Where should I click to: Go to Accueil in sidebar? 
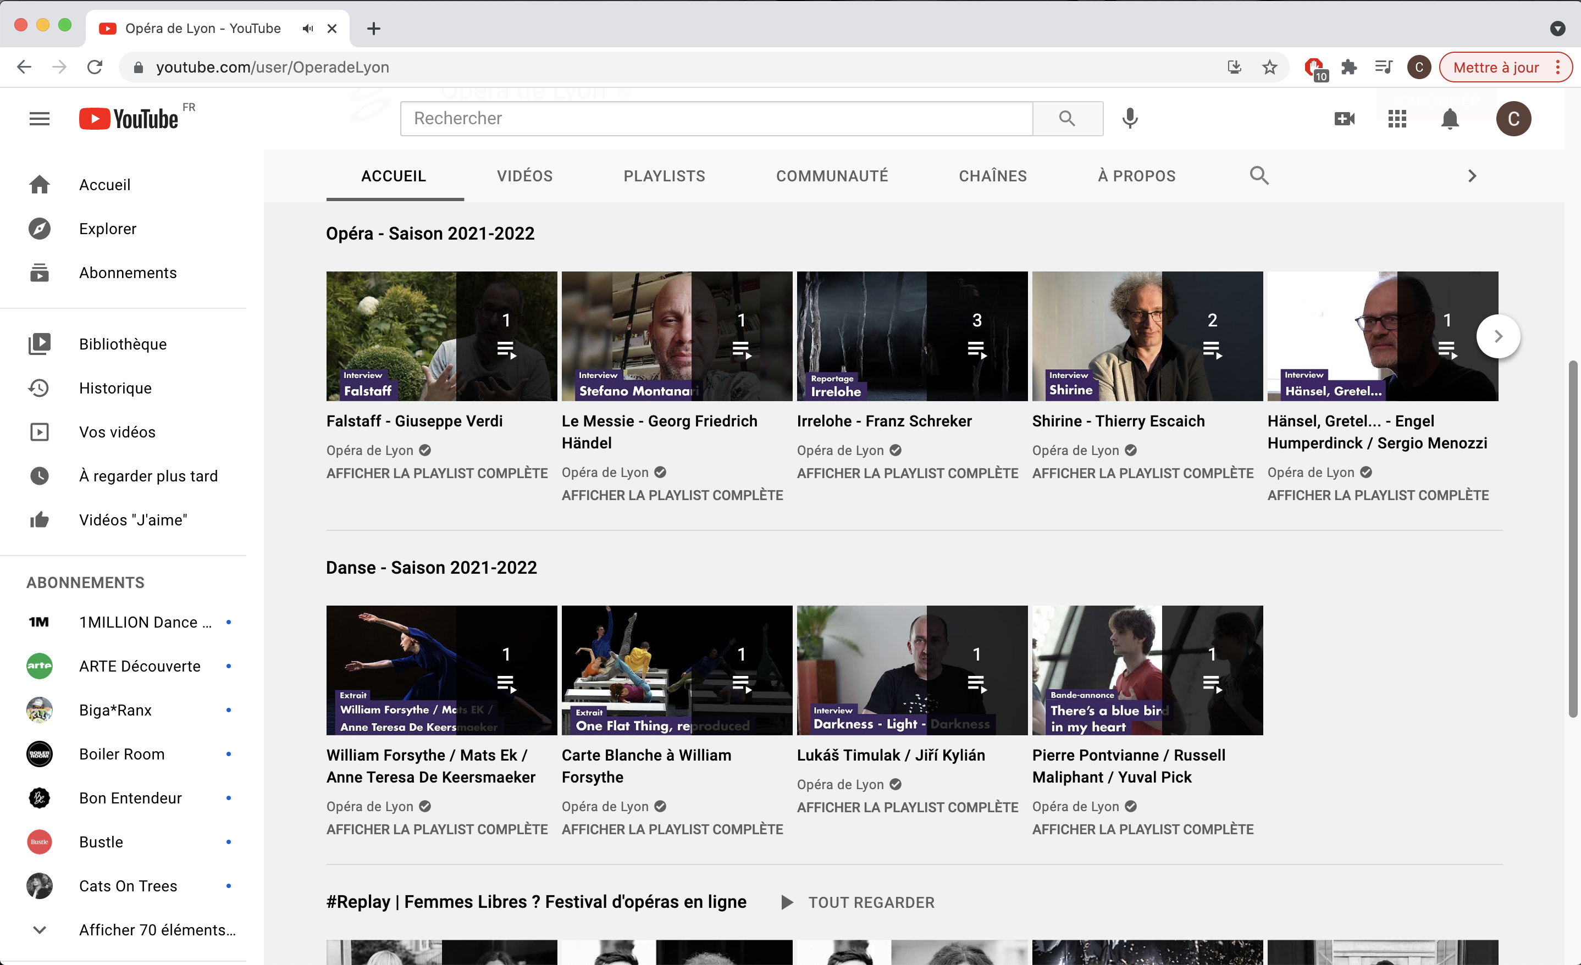(x=123, y=185)
